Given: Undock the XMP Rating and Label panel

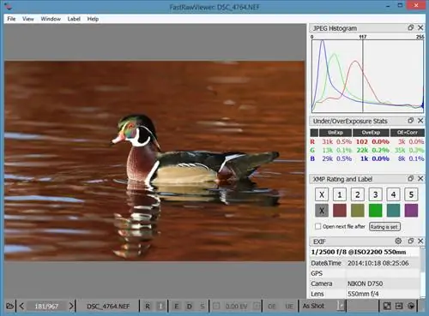Looking at the screenshot, I should (411, 178).
